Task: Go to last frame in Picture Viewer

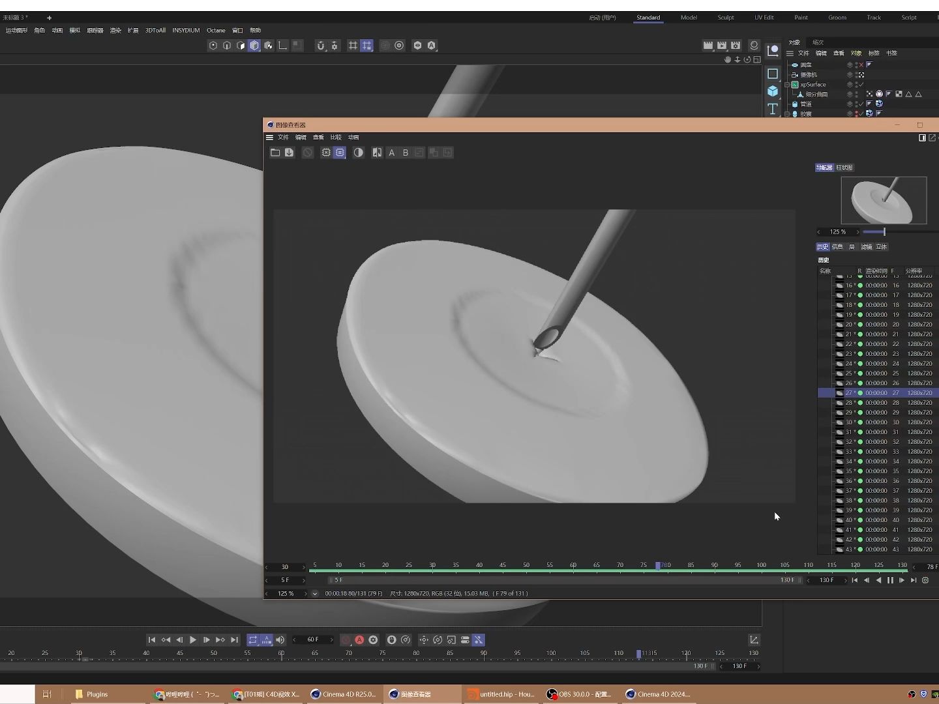Action: coord(914,580)
